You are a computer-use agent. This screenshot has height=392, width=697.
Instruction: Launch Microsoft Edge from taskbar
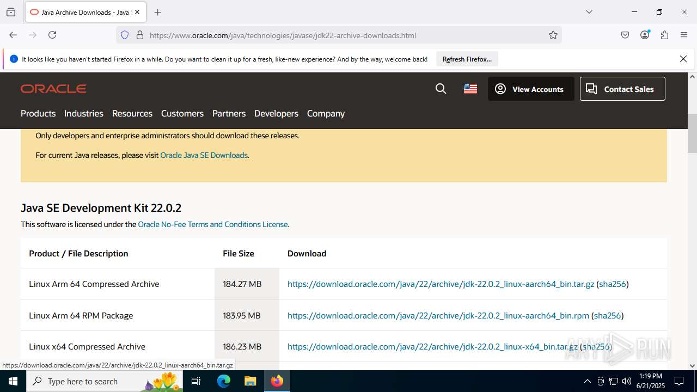click(x=224, y=381)
